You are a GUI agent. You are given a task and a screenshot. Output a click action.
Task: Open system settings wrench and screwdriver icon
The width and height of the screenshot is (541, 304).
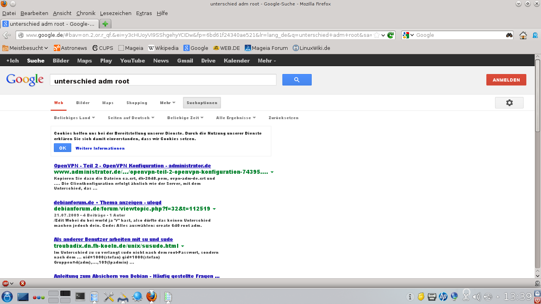pos(109,296)
